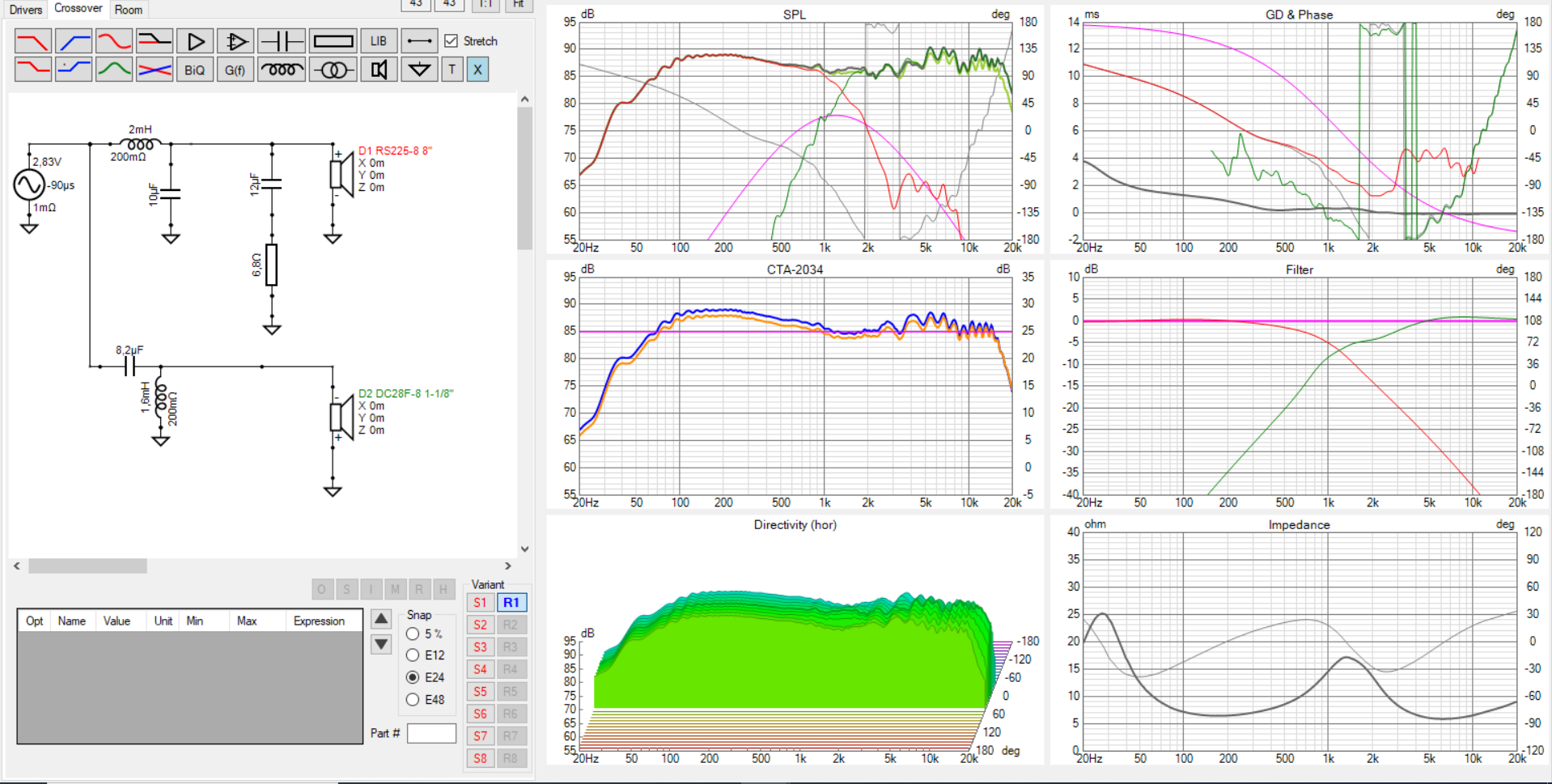Switch to the Room tab
The height and width of the screenshot is (784, 1552).
[x=129, y=10]
